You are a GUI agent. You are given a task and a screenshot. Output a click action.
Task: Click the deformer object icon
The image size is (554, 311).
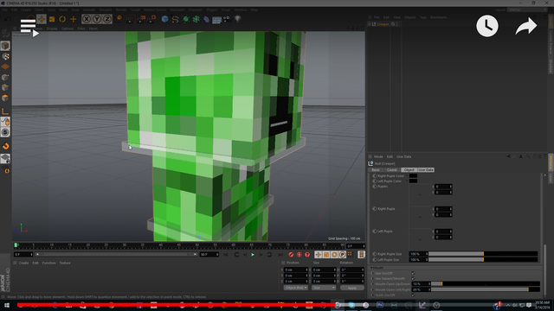(x=206, y=19)
